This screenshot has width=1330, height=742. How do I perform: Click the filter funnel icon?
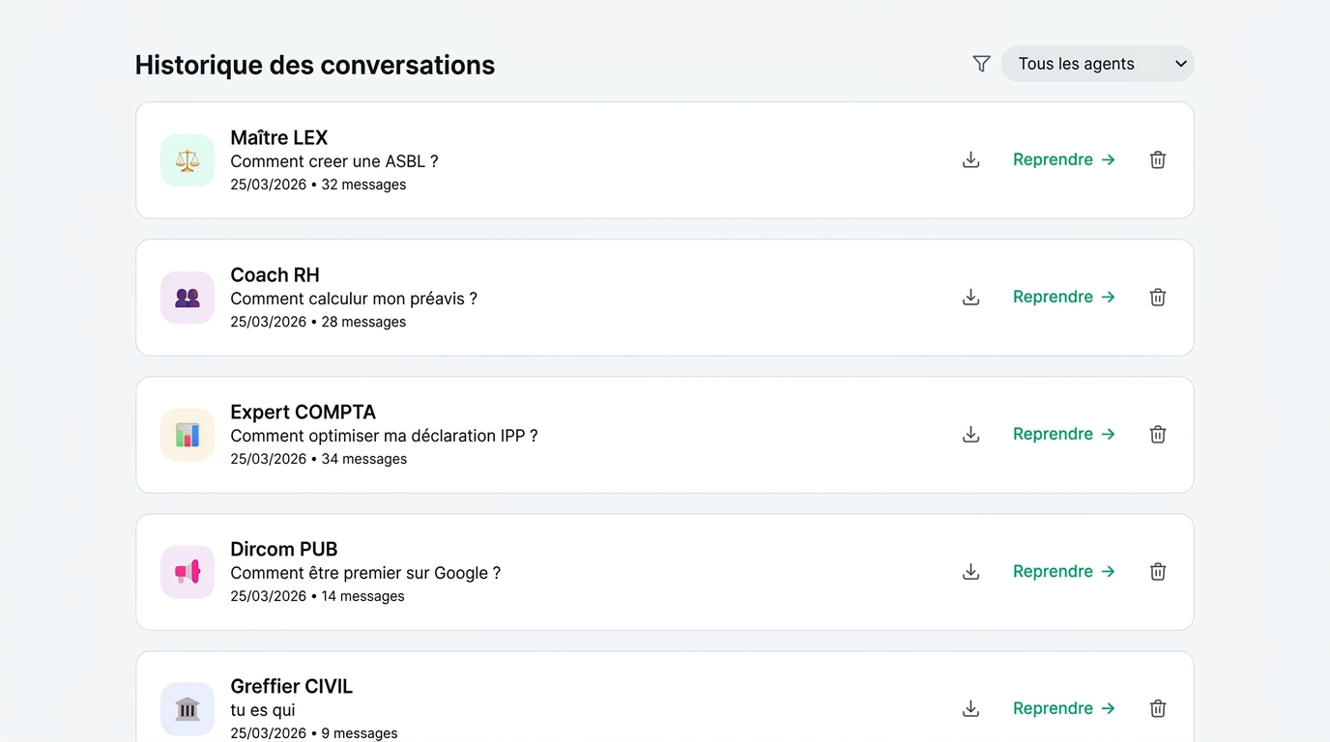tap(981, 64)
